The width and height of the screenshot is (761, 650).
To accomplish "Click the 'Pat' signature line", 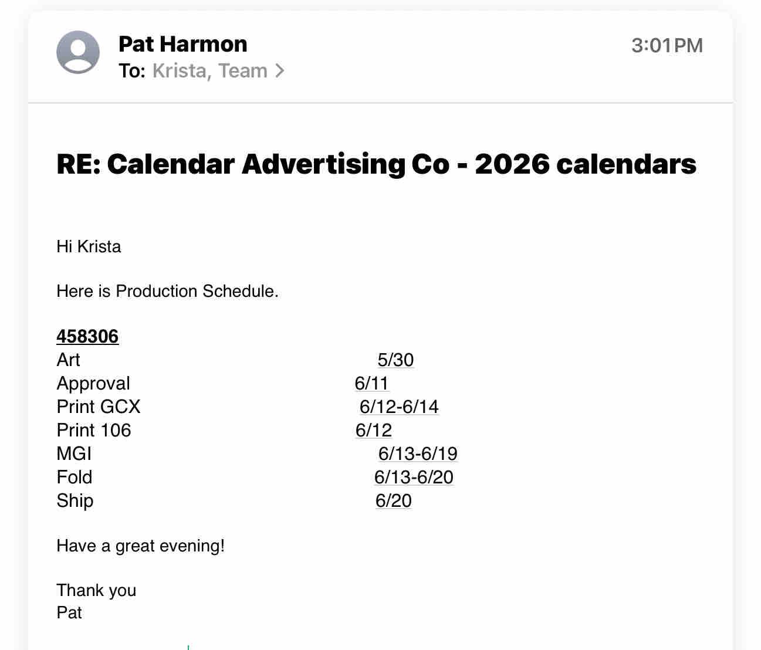I will (x=69, y=612).
